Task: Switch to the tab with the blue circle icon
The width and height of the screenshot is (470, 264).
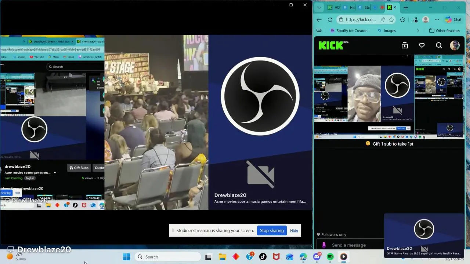Action: (x=375, y=7)
